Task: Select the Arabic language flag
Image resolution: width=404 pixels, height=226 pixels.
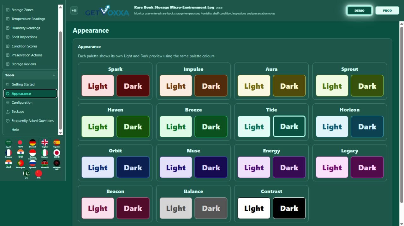Action: click(x=9, y=144)
